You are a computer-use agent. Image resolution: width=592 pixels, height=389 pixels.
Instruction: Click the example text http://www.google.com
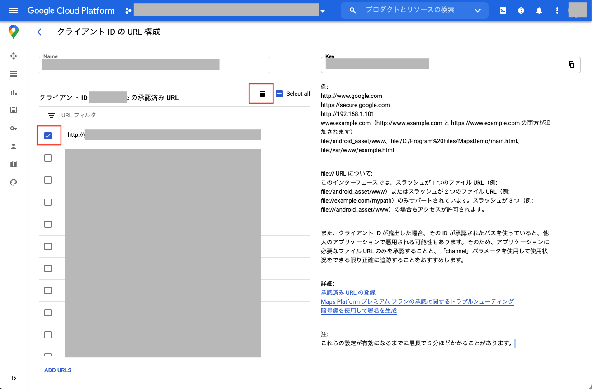click(x=352, y=96)
